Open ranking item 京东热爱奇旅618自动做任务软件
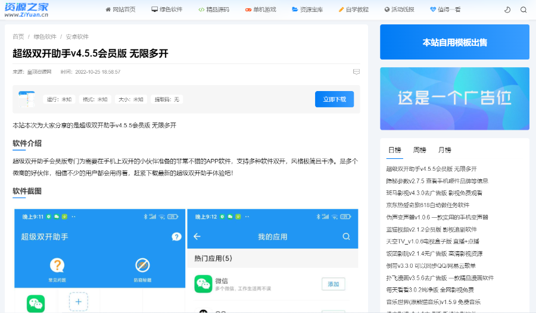 tap(428, 205)
